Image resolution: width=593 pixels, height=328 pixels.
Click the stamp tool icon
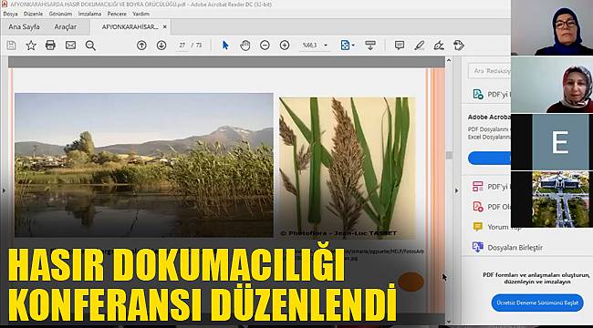pos(458,46)
